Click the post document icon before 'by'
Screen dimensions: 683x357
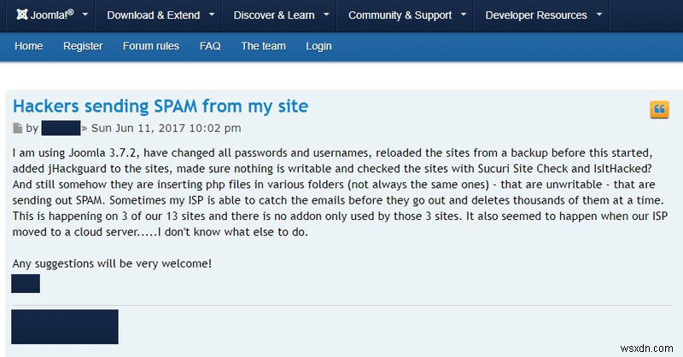(17, 128)
